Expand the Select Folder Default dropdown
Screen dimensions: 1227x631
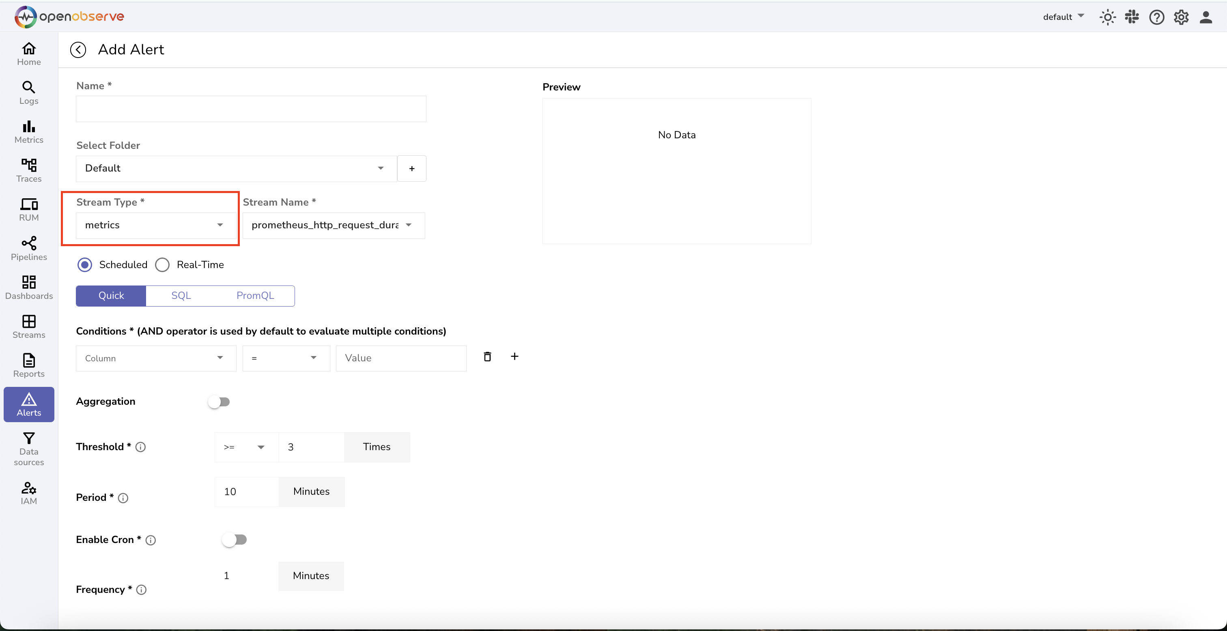pyautogui.click(x=236, y=168)
